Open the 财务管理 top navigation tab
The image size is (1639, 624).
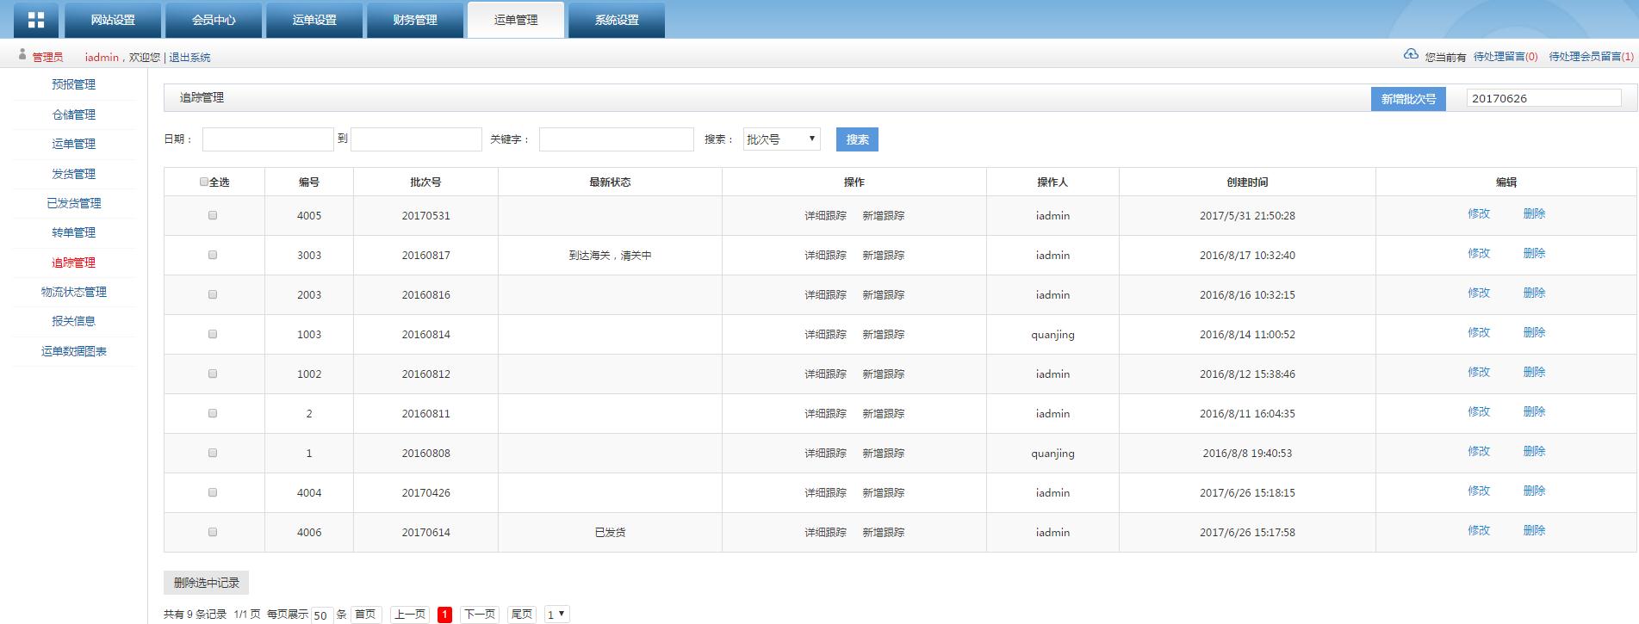415,20
